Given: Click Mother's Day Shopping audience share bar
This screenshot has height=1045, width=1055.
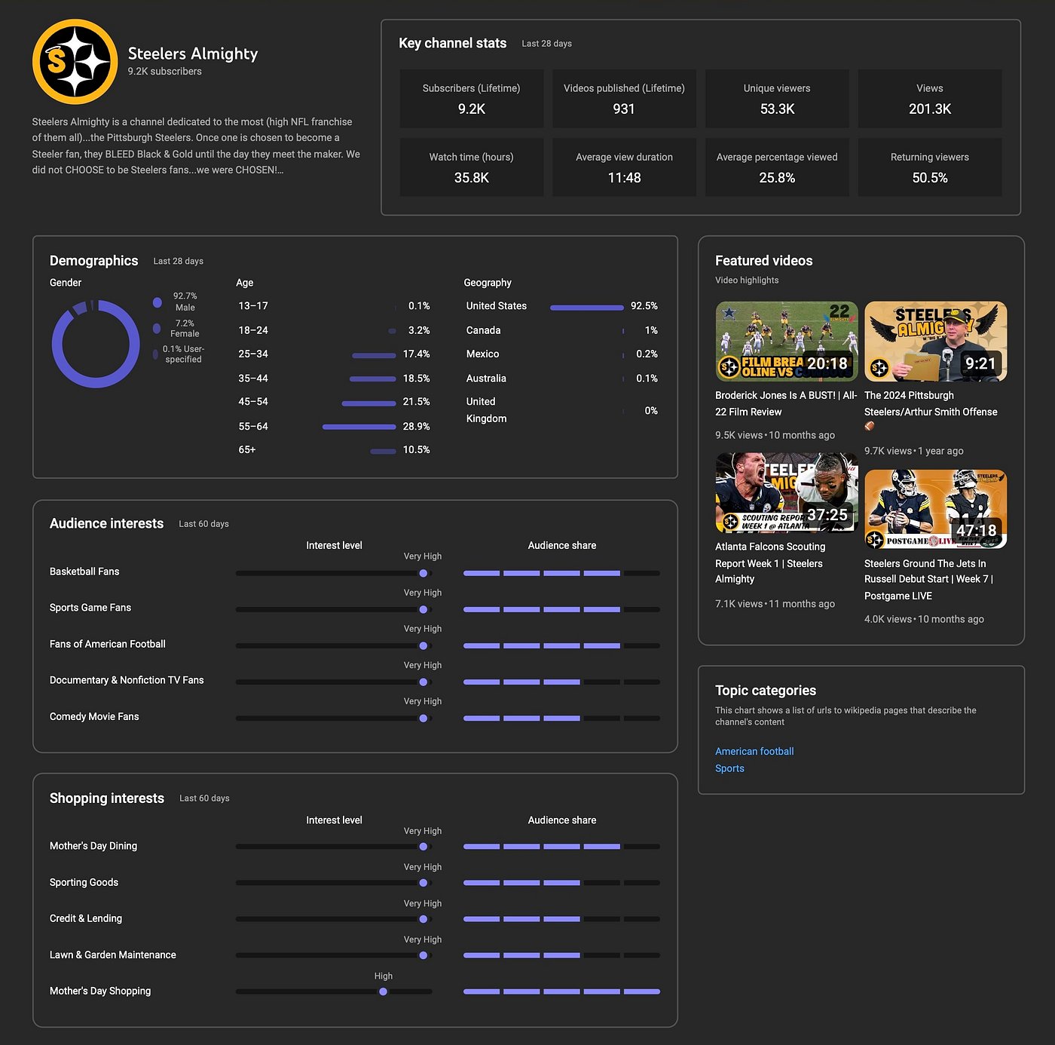Looking at the screenshot, I should tap(561, 991).
